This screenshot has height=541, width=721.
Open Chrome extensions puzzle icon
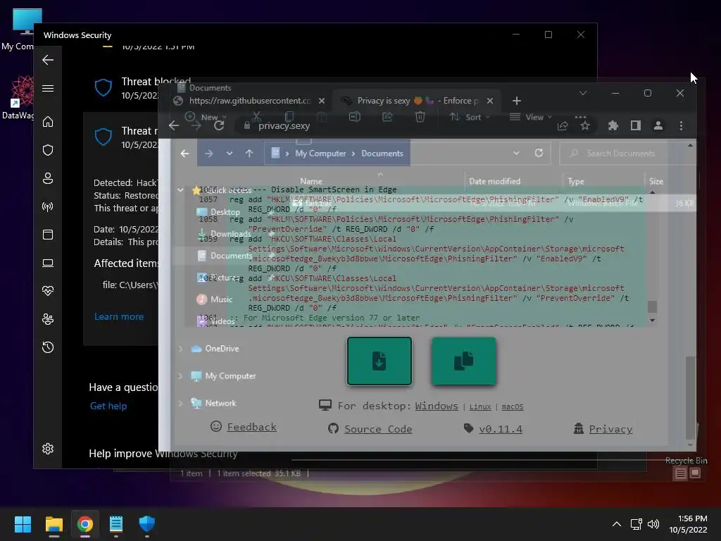(613, 125)
